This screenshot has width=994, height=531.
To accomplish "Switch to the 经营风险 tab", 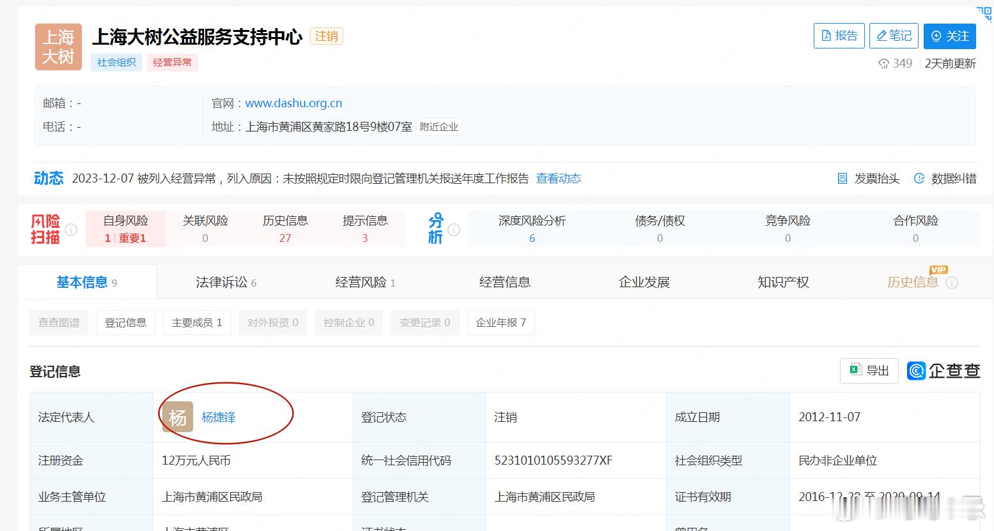I will [366, 282].
